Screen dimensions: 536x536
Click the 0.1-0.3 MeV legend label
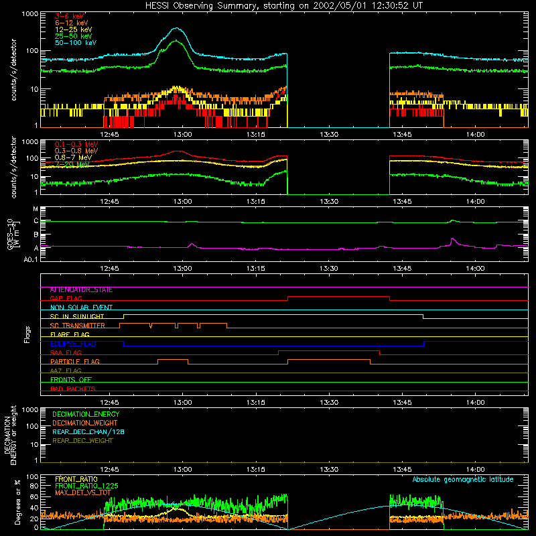point(76,144)
